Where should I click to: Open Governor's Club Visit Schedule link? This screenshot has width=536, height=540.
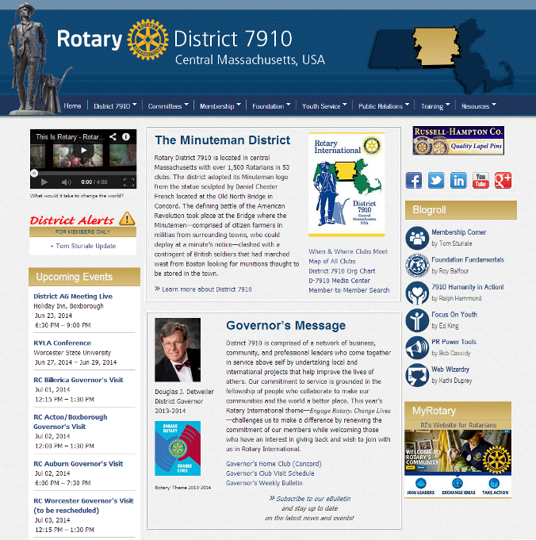point(270,473)
